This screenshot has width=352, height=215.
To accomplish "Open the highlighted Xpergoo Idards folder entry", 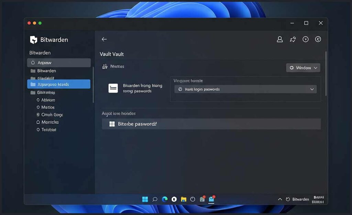I will [x=53, y=84].
